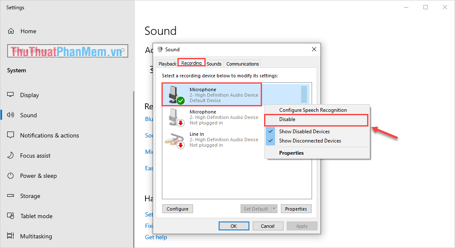Click the Home icon in Settings sidebar
This screenshot has width=455, height=248.
[x=10, y=31]
